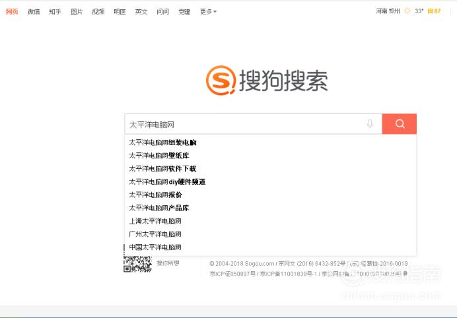Screen dimensions: 457x318
Task: Open the 京ICP备11001839号-1 footer link
Action: click(x=289, y=274)
